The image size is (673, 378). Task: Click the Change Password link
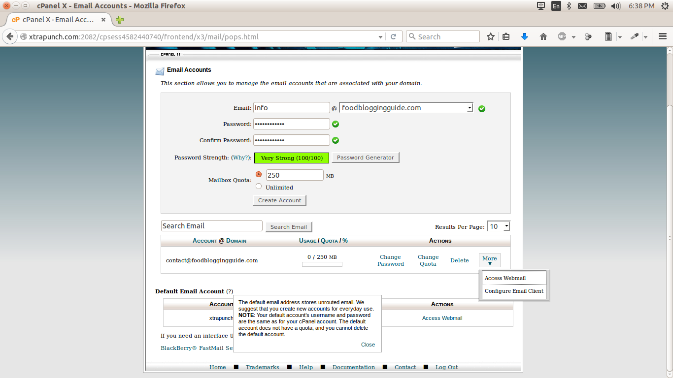[x=391, y=260]
